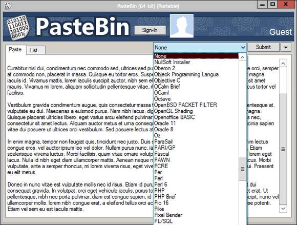
Task: Click the text area scroll-down arrow
Action: coord(283,209)
